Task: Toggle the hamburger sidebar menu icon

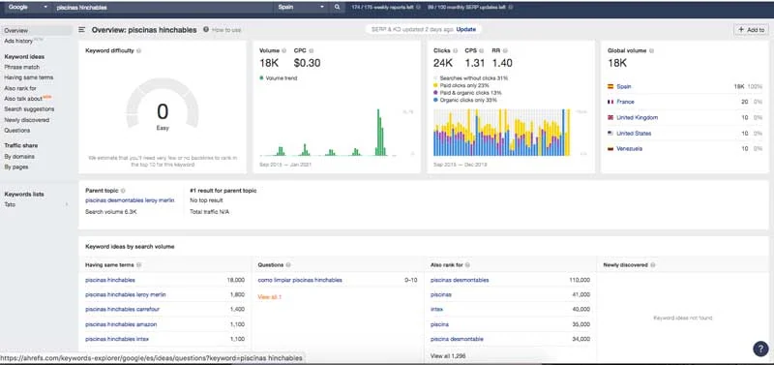Action: (x=82, y=30)
